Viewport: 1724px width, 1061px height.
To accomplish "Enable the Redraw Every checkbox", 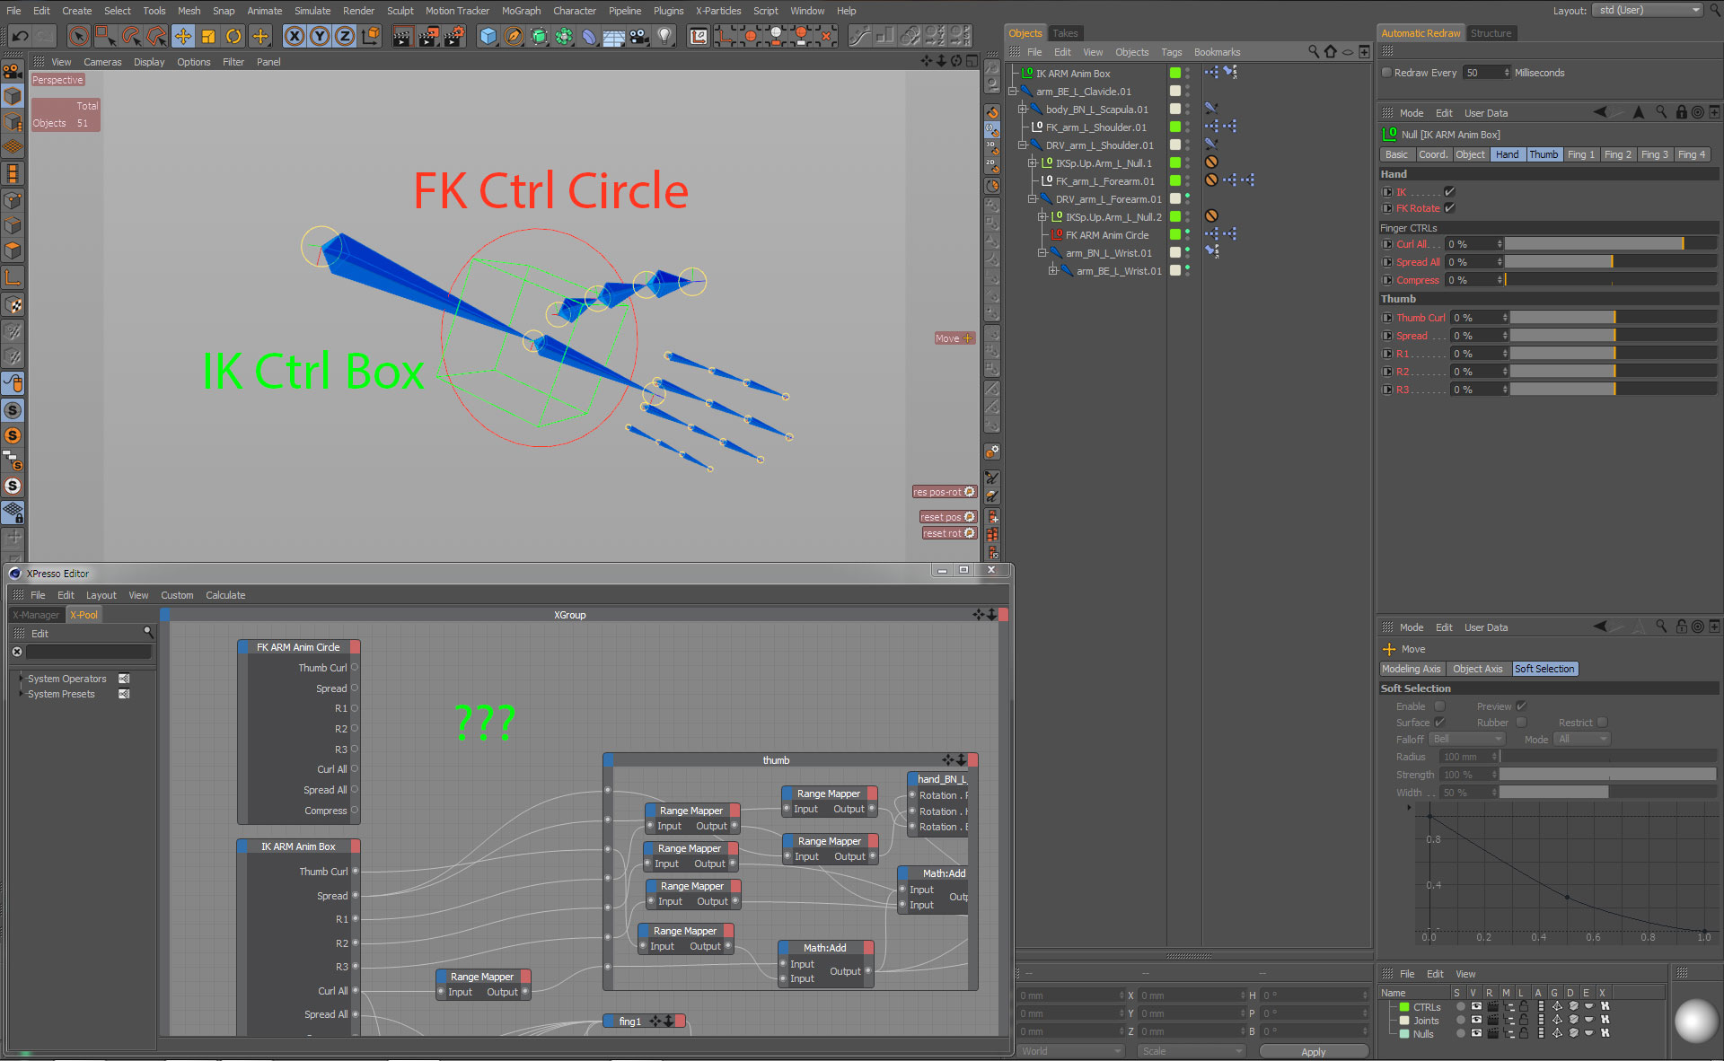I will coord(1386,73).
